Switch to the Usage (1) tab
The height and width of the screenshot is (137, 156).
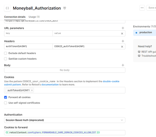pos(34,17)
